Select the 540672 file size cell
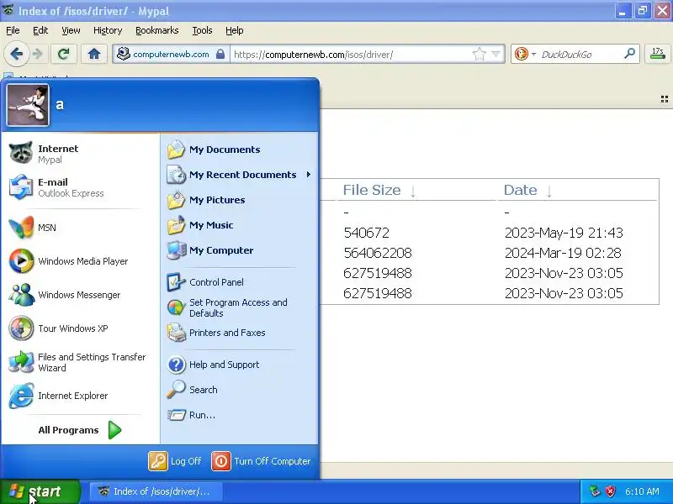673x504 pixels. 367,233
